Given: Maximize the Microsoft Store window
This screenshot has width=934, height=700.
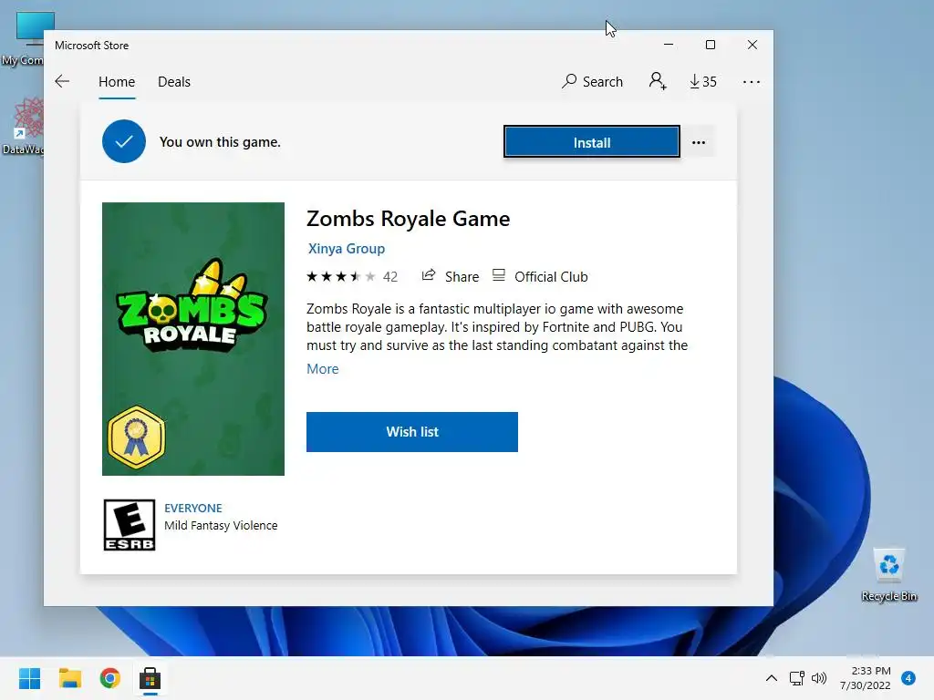Looking at the screenshot, I should click(710, 45).
